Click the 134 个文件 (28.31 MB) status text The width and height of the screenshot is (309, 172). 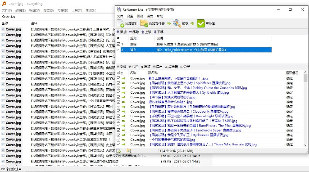pyautogui.click(x=177, y=151)
